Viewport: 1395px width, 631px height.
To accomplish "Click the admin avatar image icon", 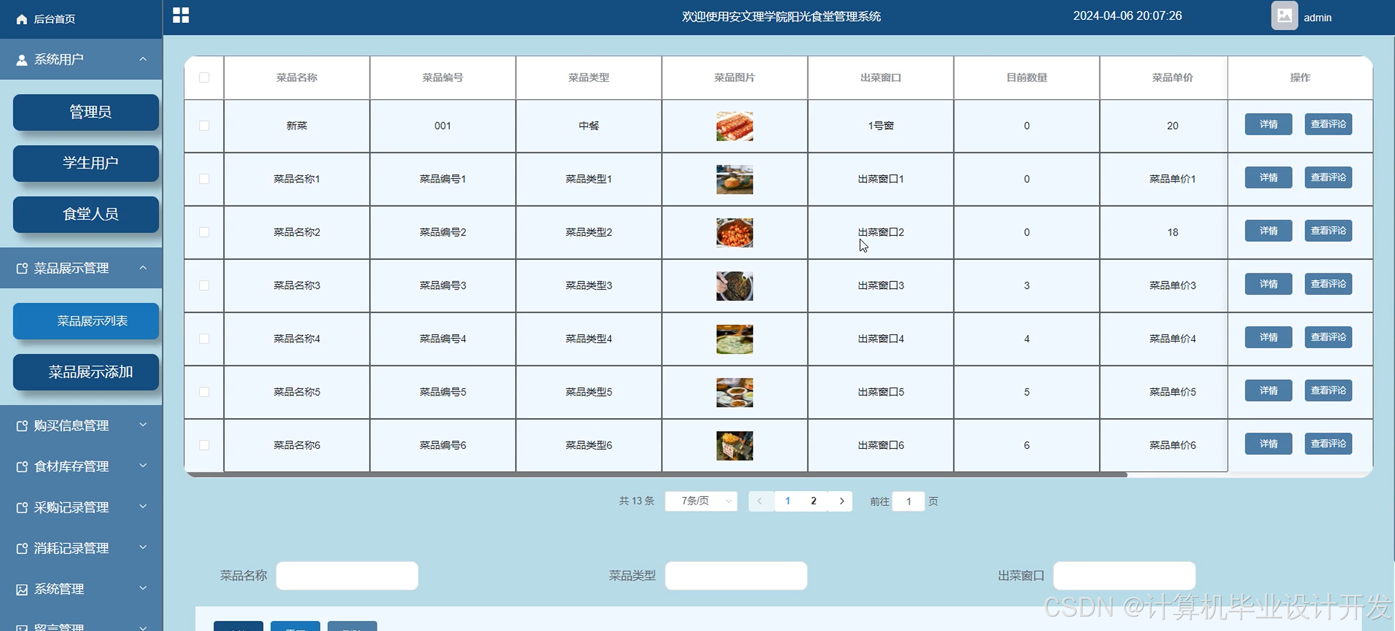I will pos(1284,16).
